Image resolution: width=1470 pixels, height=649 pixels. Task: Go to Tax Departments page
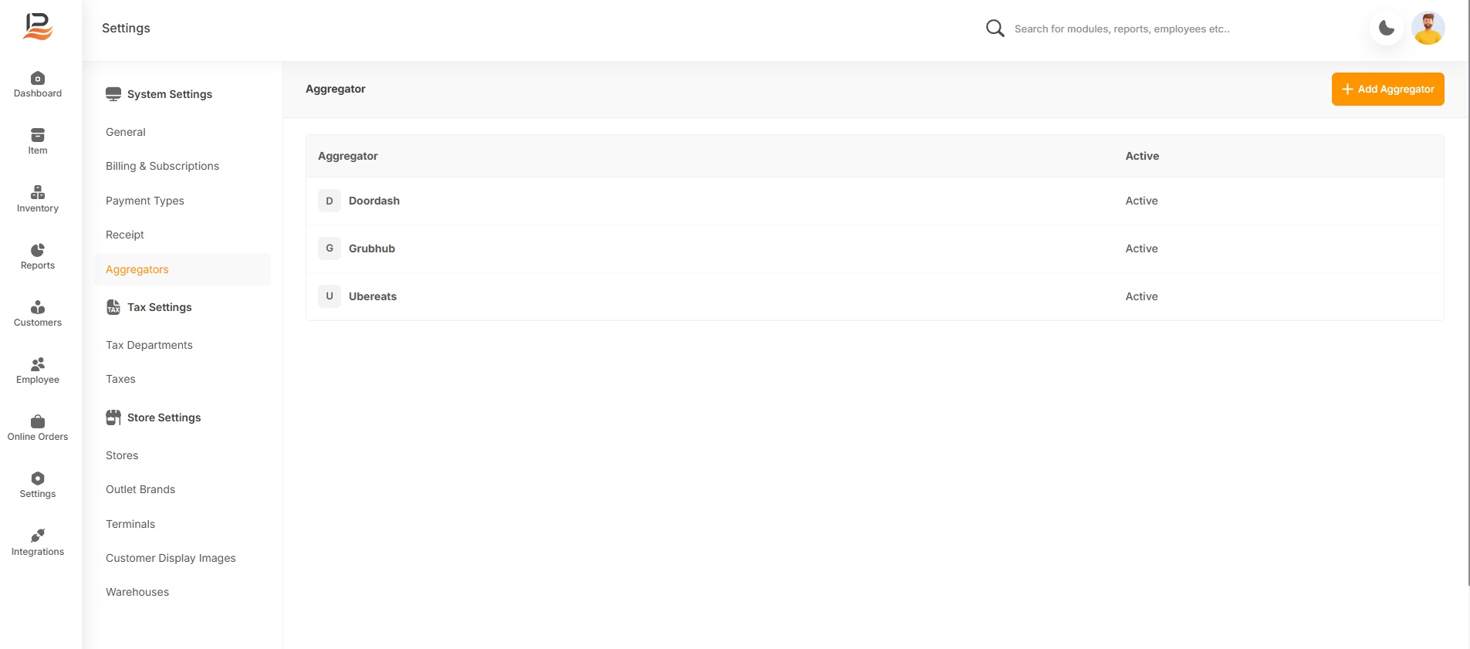[x=149, y=345]
